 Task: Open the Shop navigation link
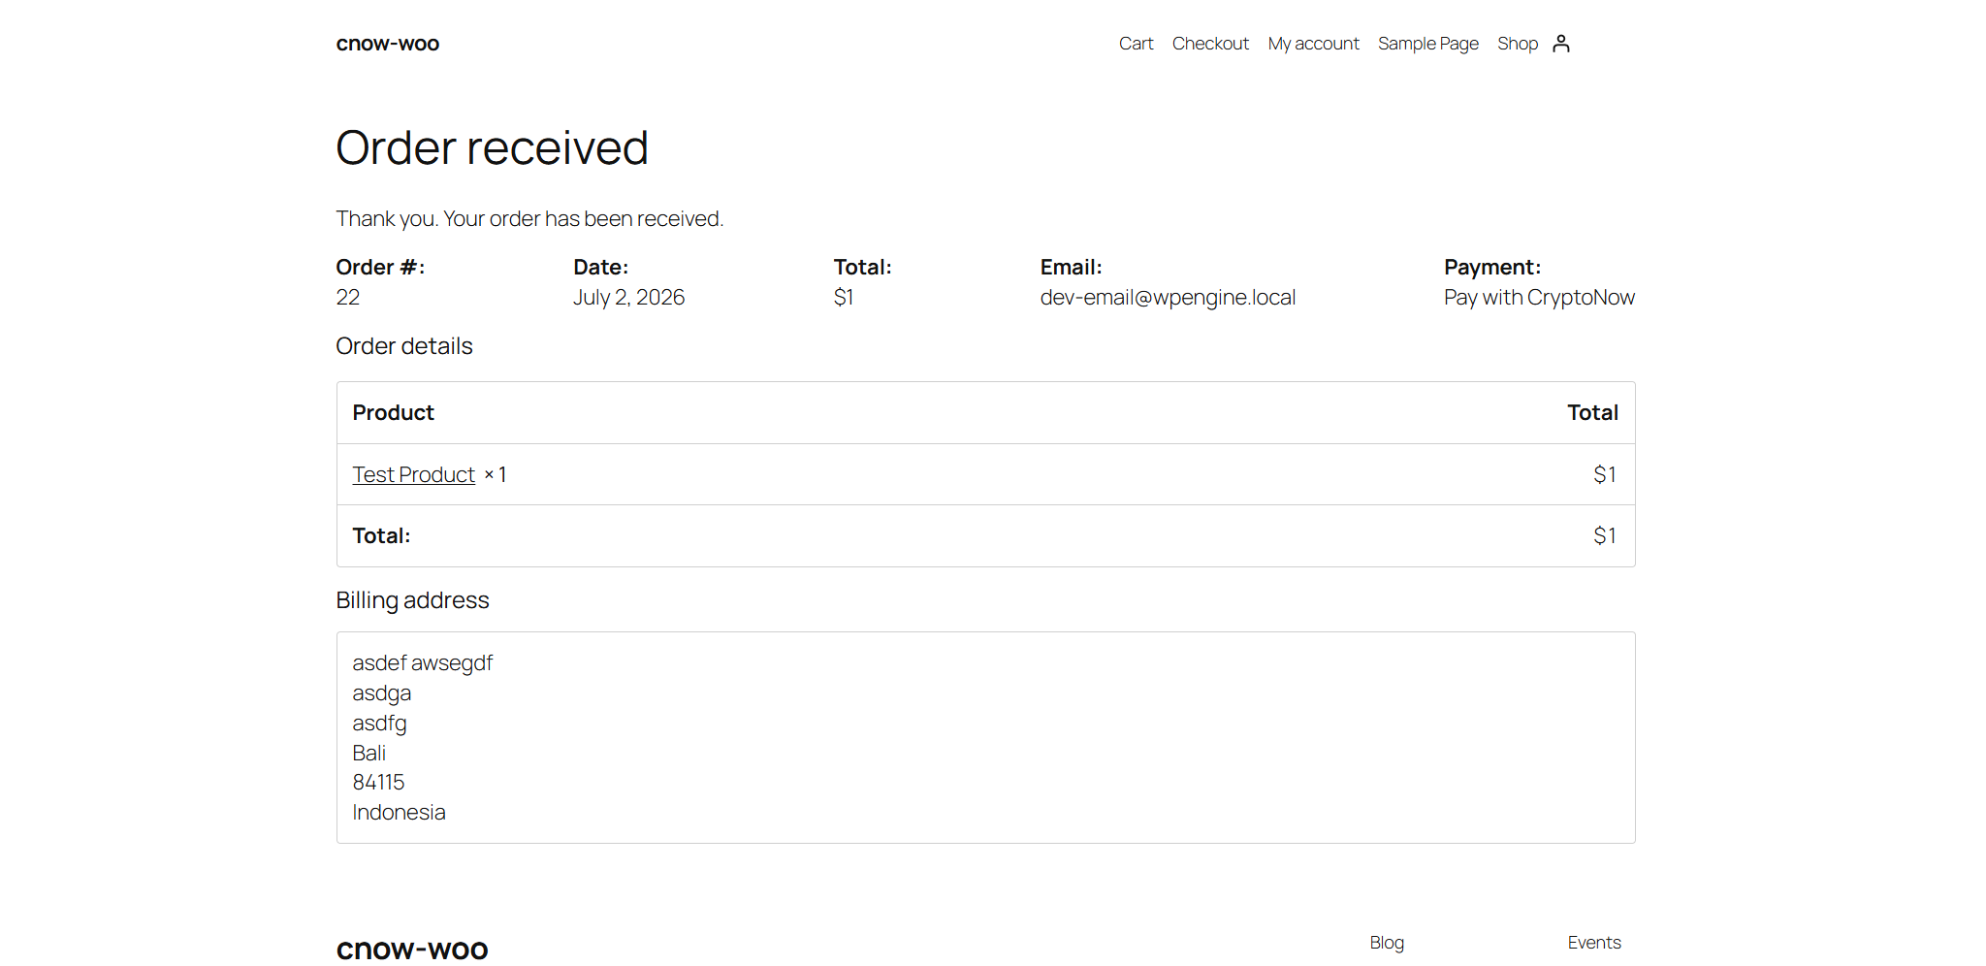click(x=1518, y=44)
